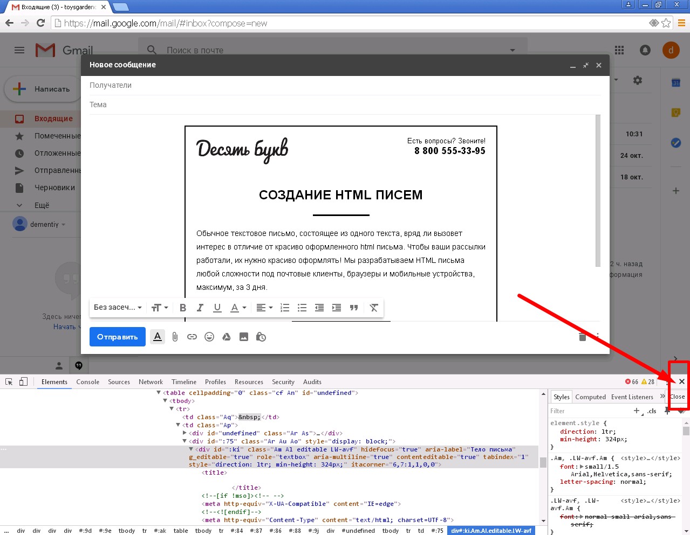The image size is (690, 535).
Task: Open 'Входящие' inbox folder
Action: coord(53,119)
